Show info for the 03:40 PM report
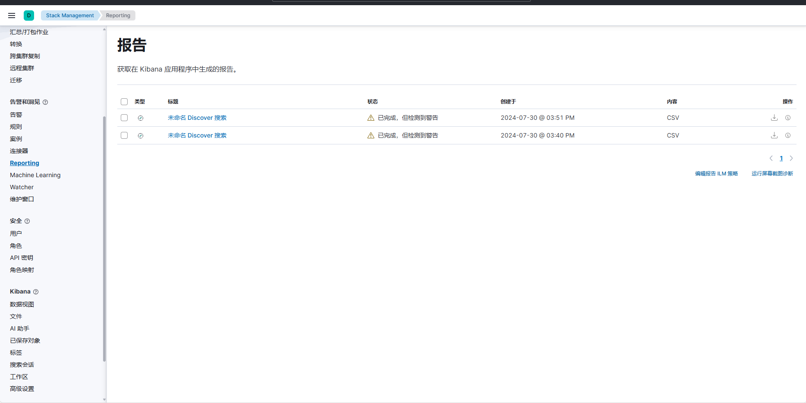 click(x=788, y=135)
